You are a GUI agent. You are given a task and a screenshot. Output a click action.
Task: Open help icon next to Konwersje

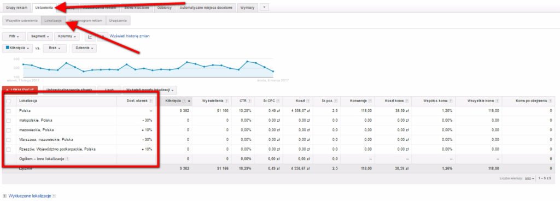click(x=370, y=101)
